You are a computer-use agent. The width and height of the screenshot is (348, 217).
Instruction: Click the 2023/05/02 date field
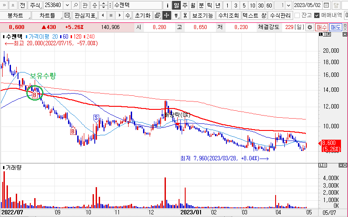coord(308,5)
